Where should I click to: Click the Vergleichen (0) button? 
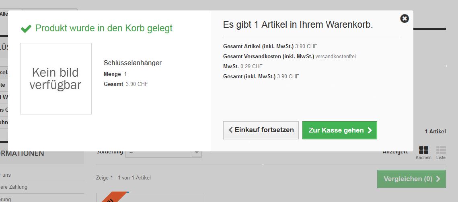411,179
